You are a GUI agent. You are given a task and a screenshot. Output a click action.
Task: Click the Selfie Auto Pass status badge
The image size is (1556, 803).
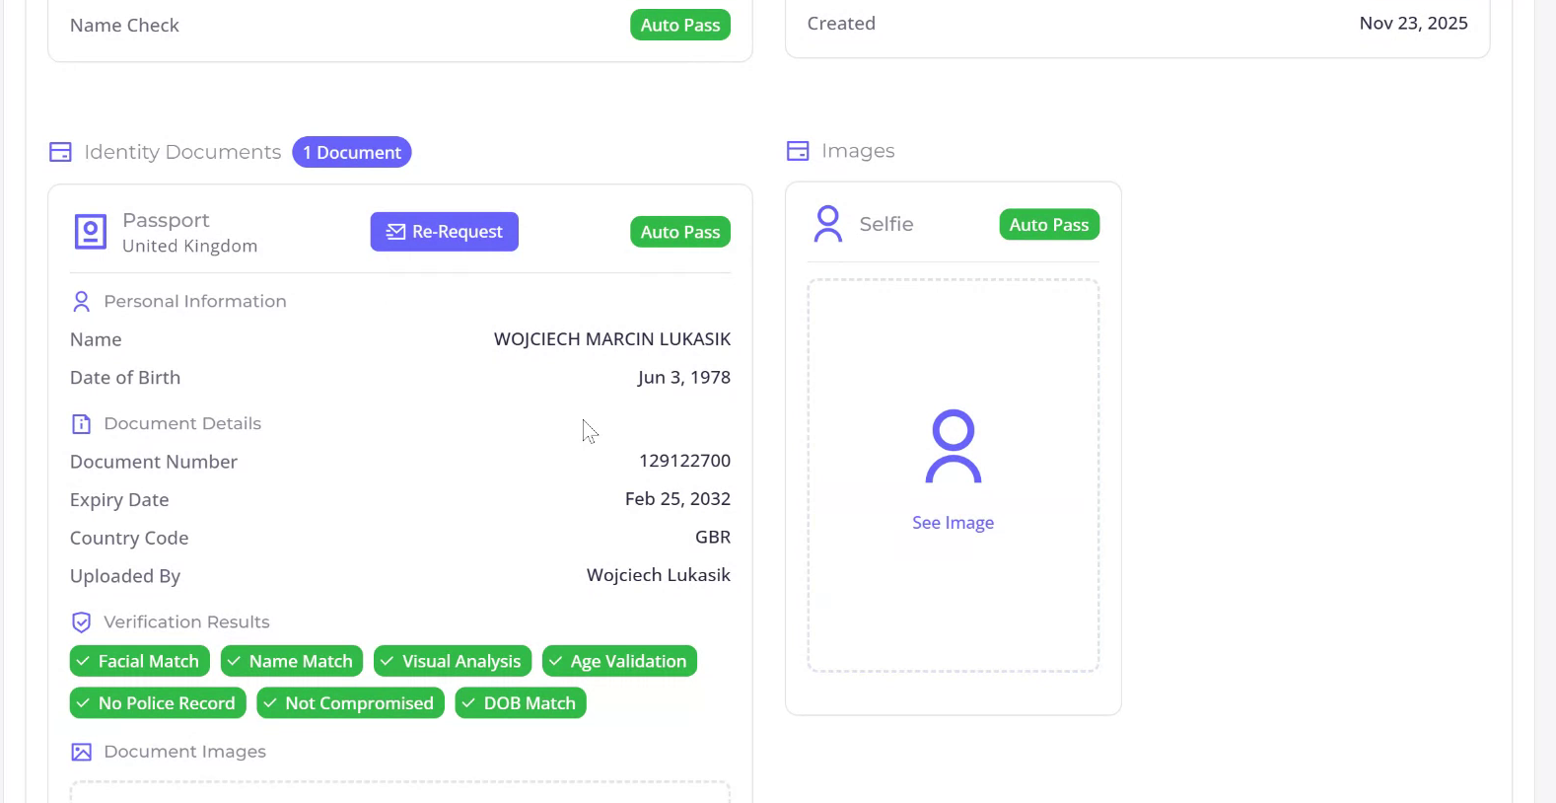(1049, 225)
